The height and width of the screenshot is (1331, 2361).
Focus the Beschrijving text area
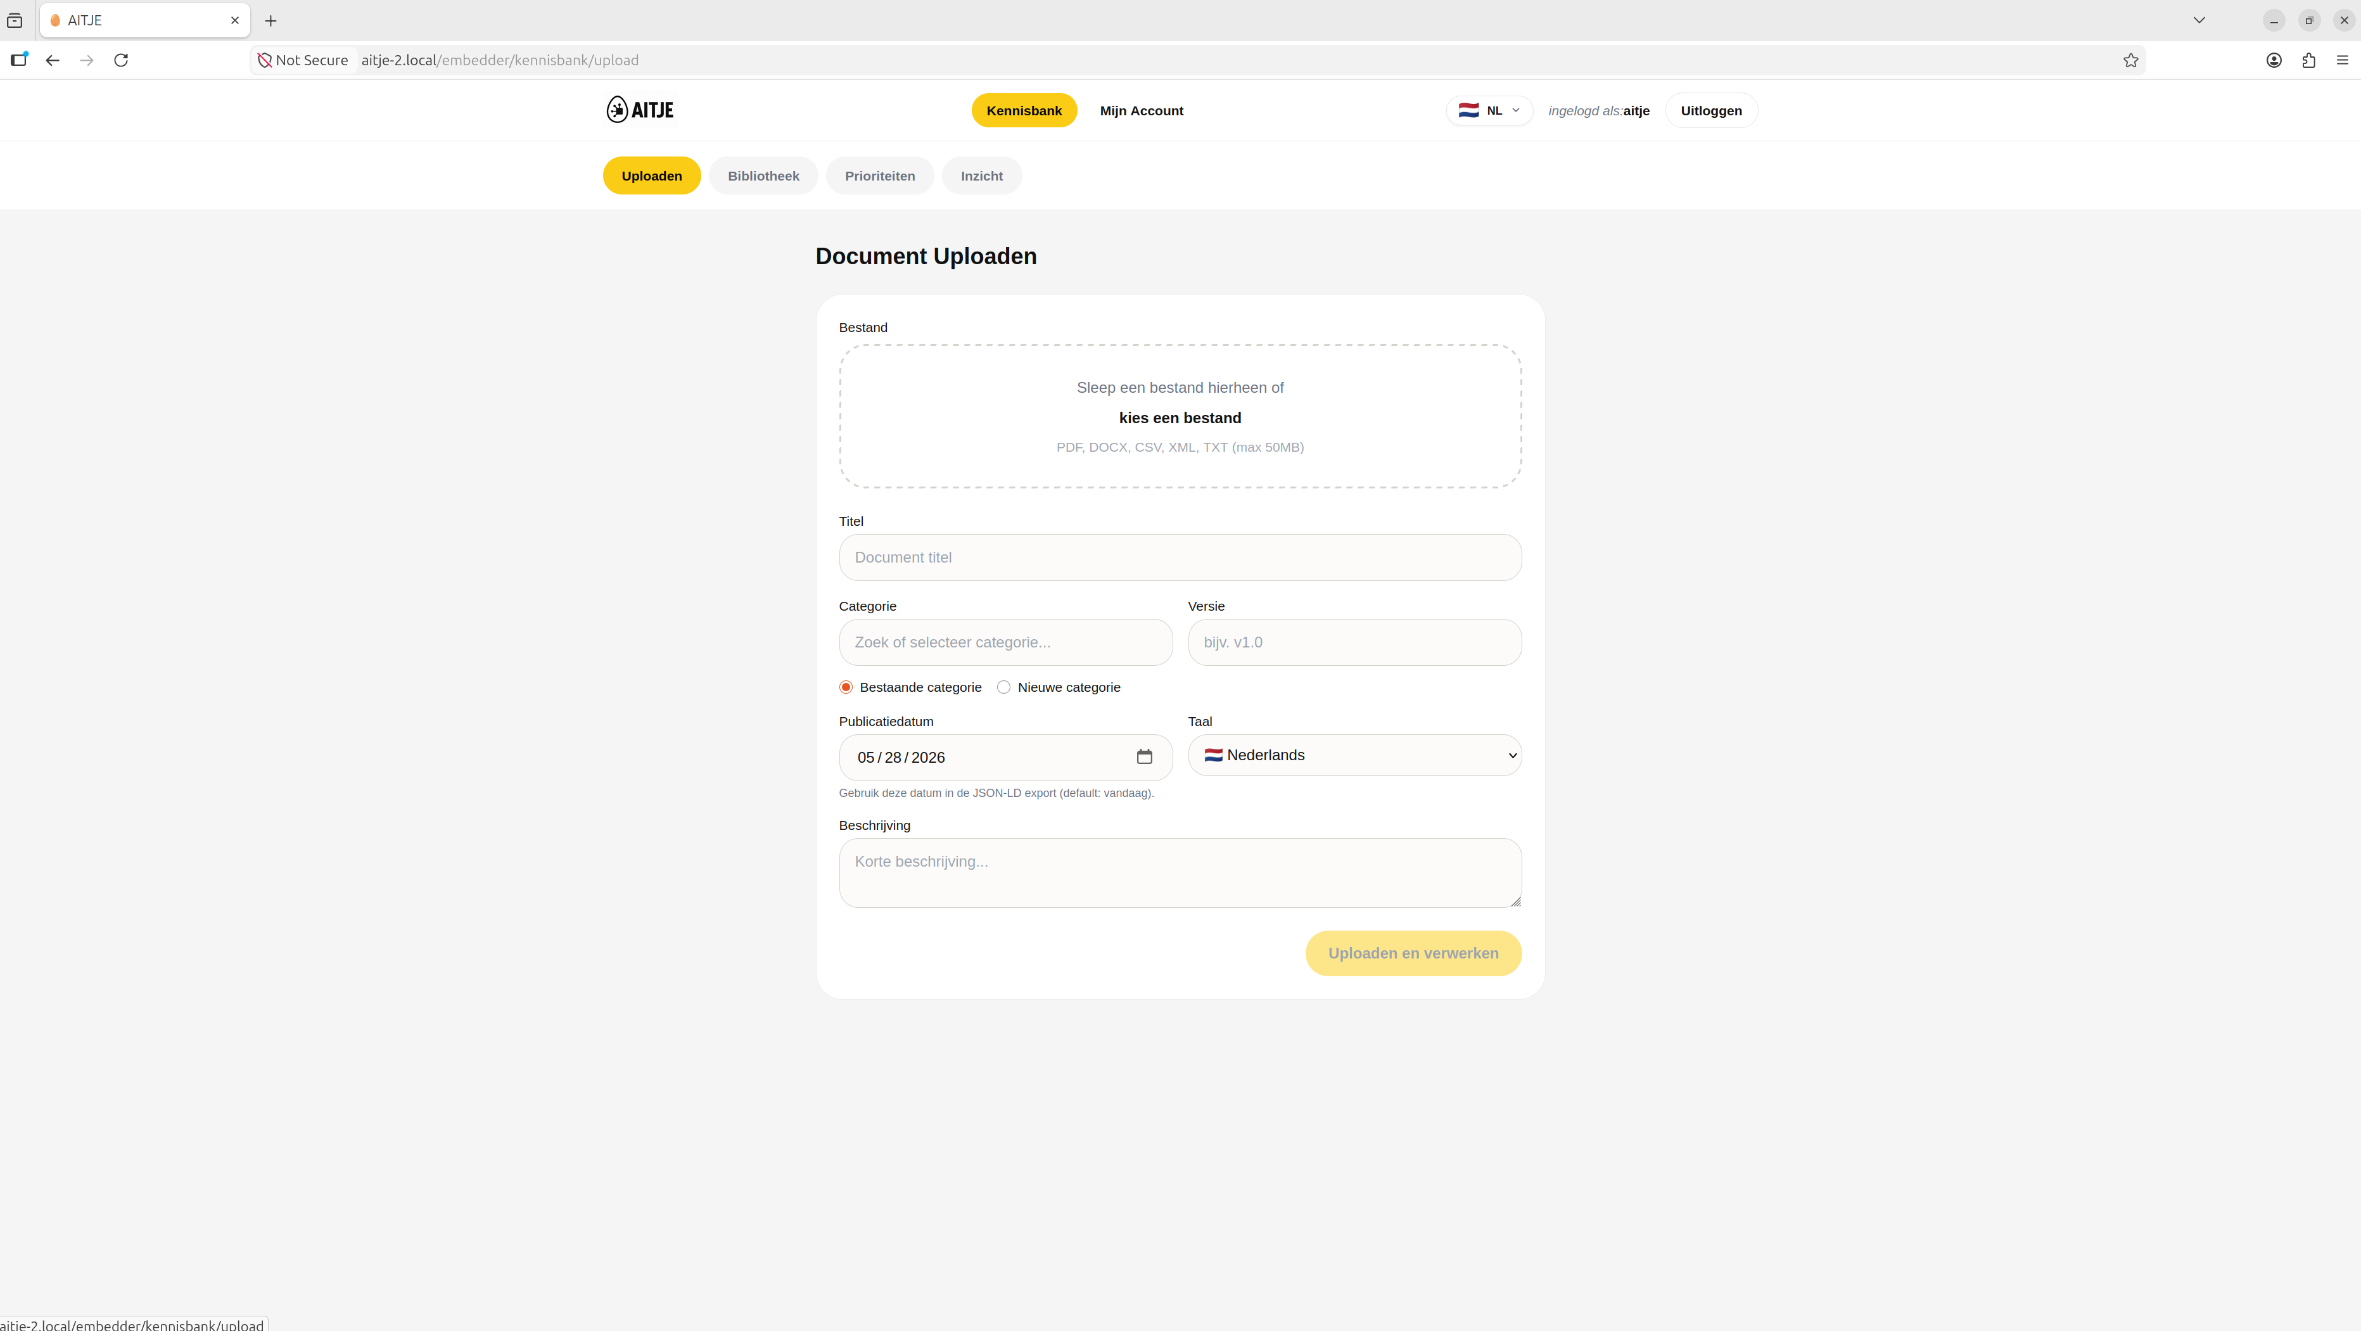point(1180,872)
